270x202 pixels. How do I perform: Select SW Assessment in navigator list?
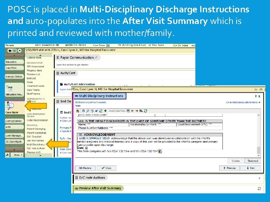tap(35, 67)
